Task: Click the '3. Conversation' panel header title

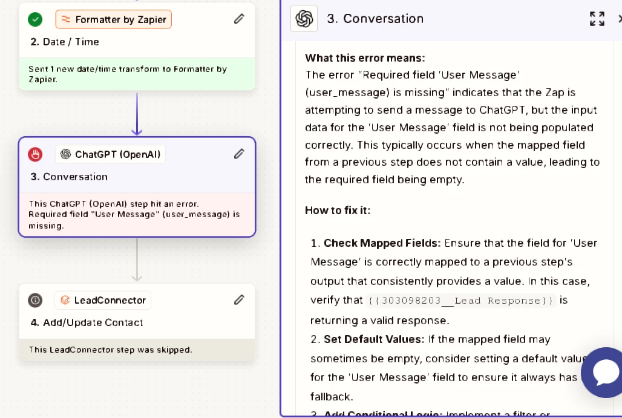Action: click(x=375, y=19)
